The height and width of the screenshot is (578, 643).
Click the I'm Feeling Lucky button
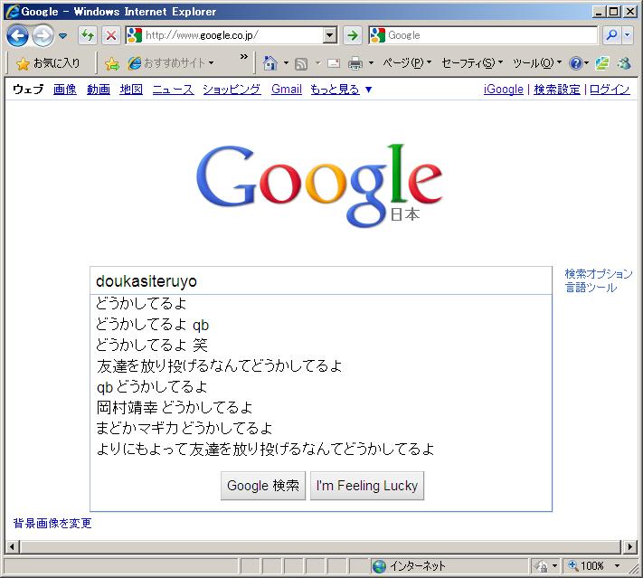pyautogui.click(x=367, y=486)
